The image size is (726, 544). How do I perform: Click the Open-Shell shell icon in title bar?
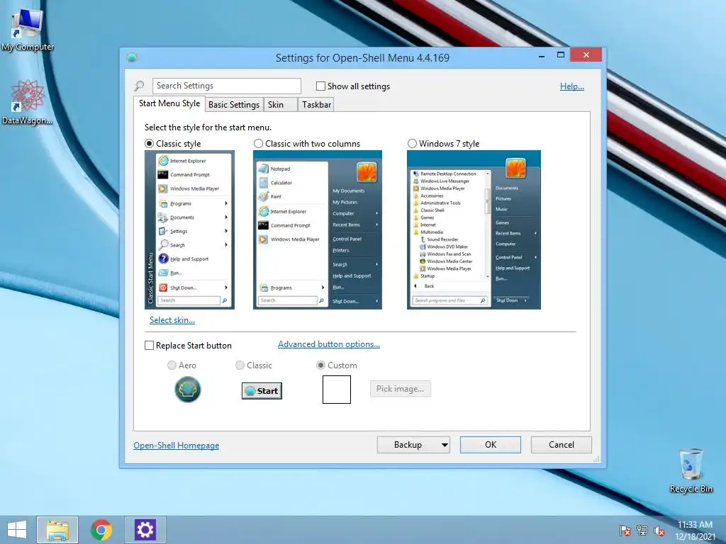132,57
